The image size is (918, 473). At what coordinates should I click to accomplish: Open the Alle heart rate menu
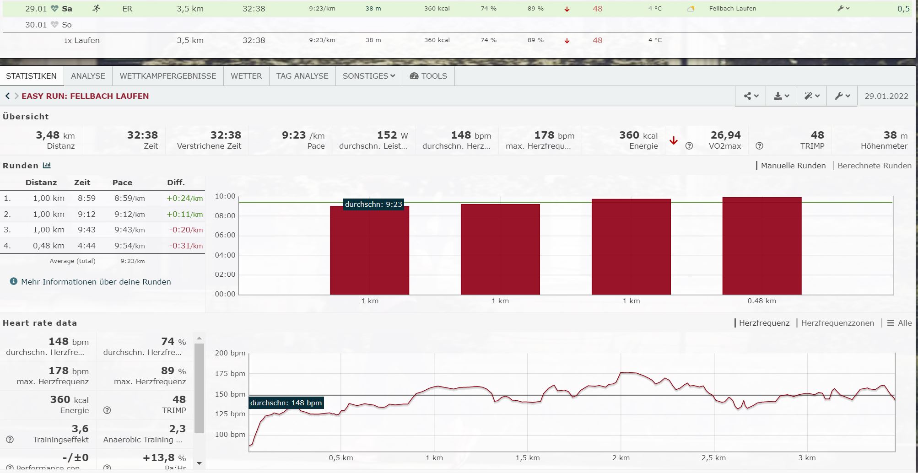(x=899, y=323)
